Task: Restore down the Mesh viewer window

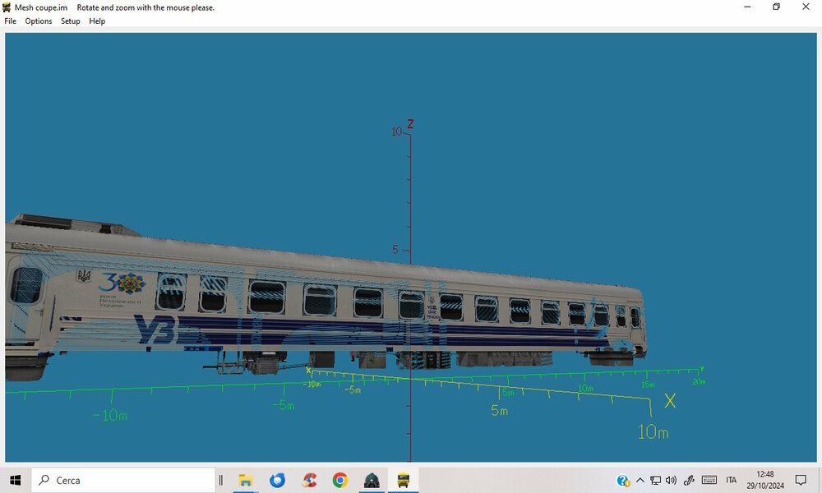Action: [x=777, y=7]
